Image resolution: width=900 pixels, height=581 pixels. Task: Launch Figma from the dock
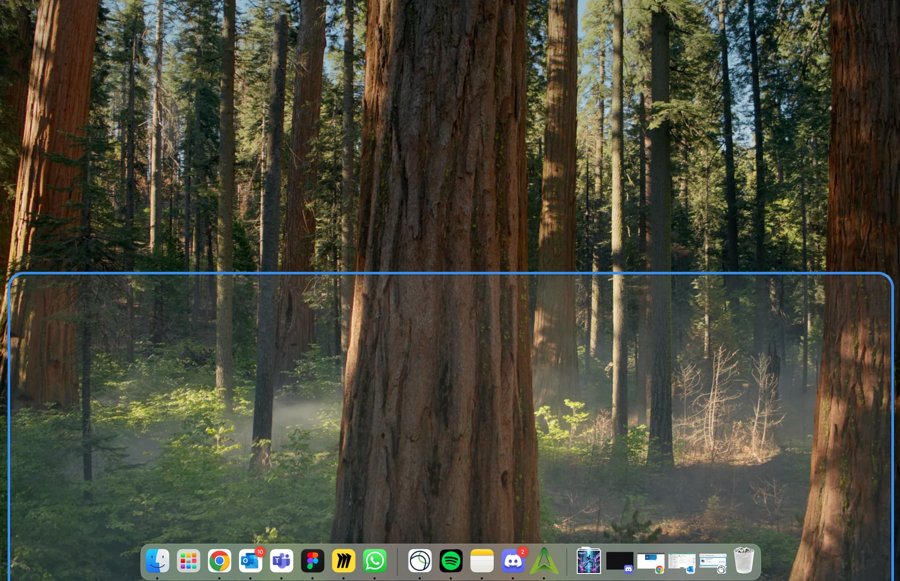(x=313, y=561)
